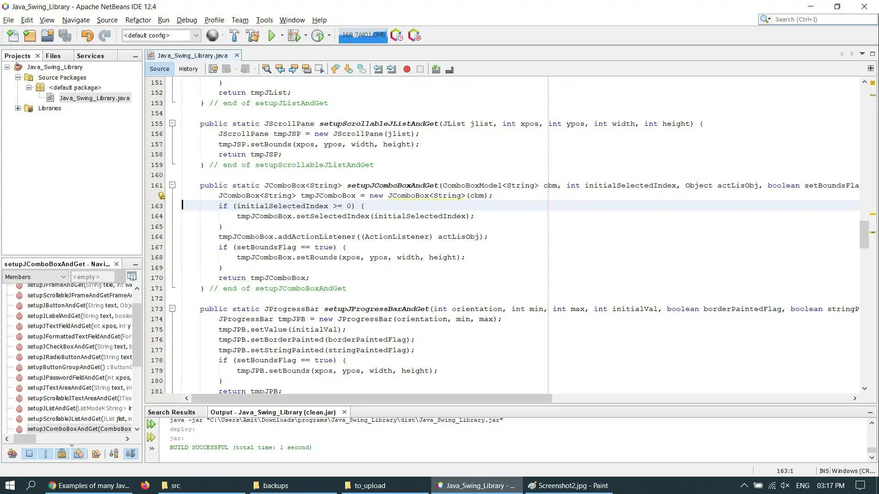Switch editor to History view
Screen dimensions: 879x494
[x=188, y=69]
